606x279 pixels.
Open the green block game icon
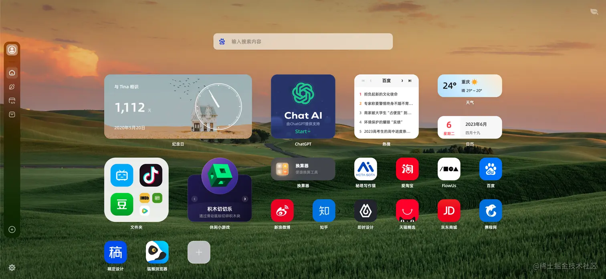point(220,176)
